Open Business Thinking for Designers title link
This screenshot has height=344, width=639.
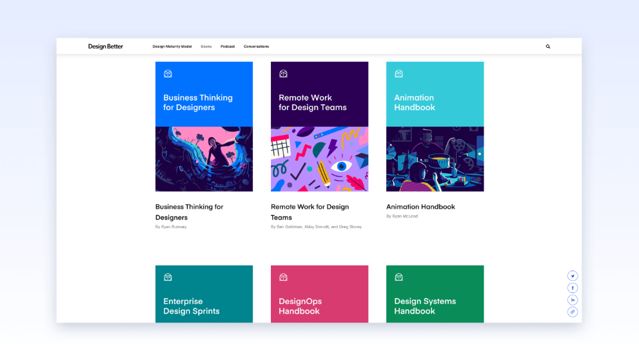click(189, 212)
